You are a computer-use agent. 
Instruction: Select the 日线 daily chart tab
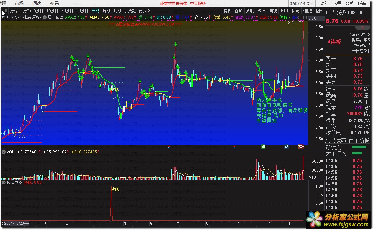point(96,11)
